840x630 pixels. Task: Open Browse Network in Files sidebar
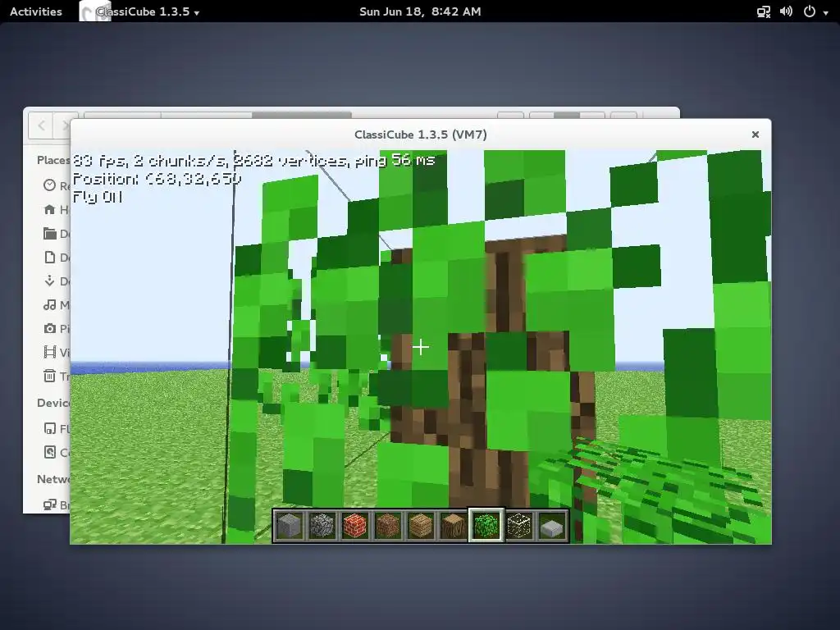point(56,504)
